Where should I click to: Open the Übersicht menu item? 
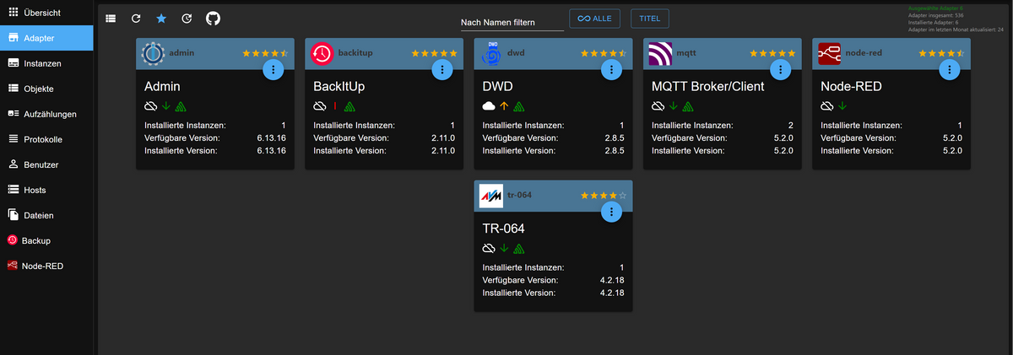tap(46, 13)
